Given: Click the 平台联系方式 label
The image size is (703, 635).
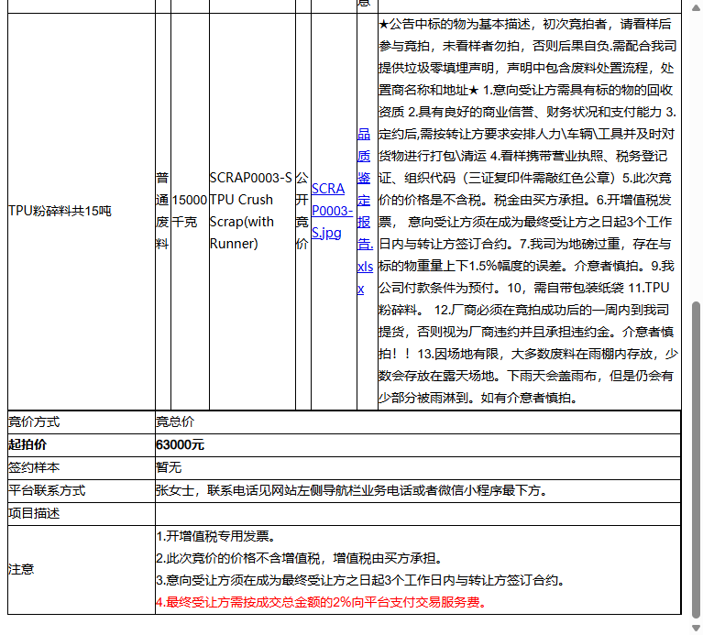Looking at the screenshot, I should (47, 490).
